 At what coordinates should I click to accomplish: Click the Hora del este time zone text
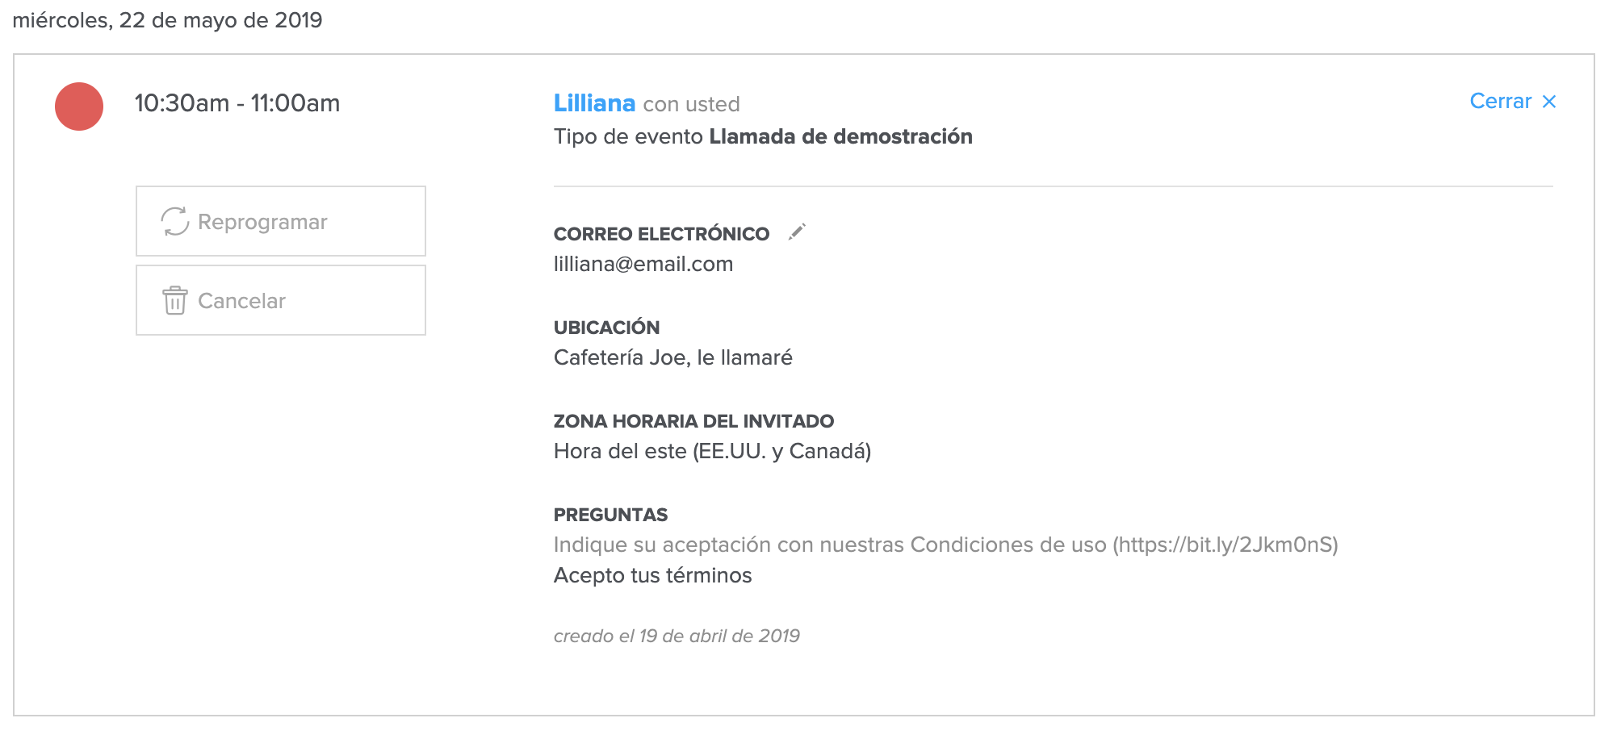712,451
